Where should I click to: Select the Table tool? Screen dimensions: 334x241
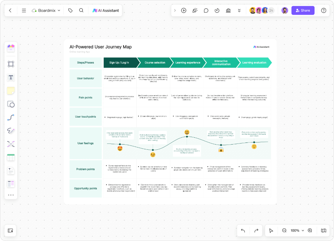point(11,157)
